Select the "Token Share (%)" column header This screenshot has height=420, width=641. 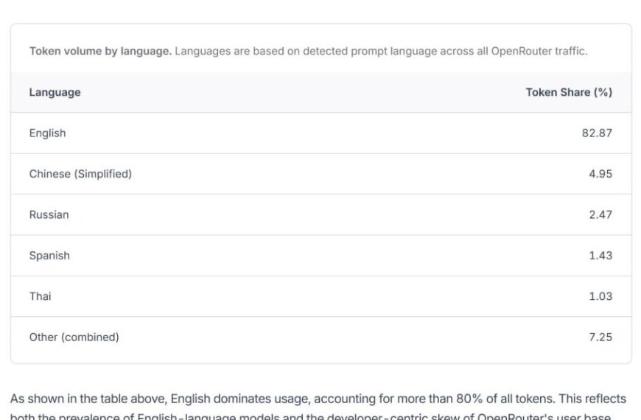[x=568, y=92]
